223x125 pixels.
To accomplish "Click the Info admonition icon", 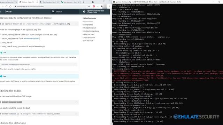I will [x=1, y=76].
